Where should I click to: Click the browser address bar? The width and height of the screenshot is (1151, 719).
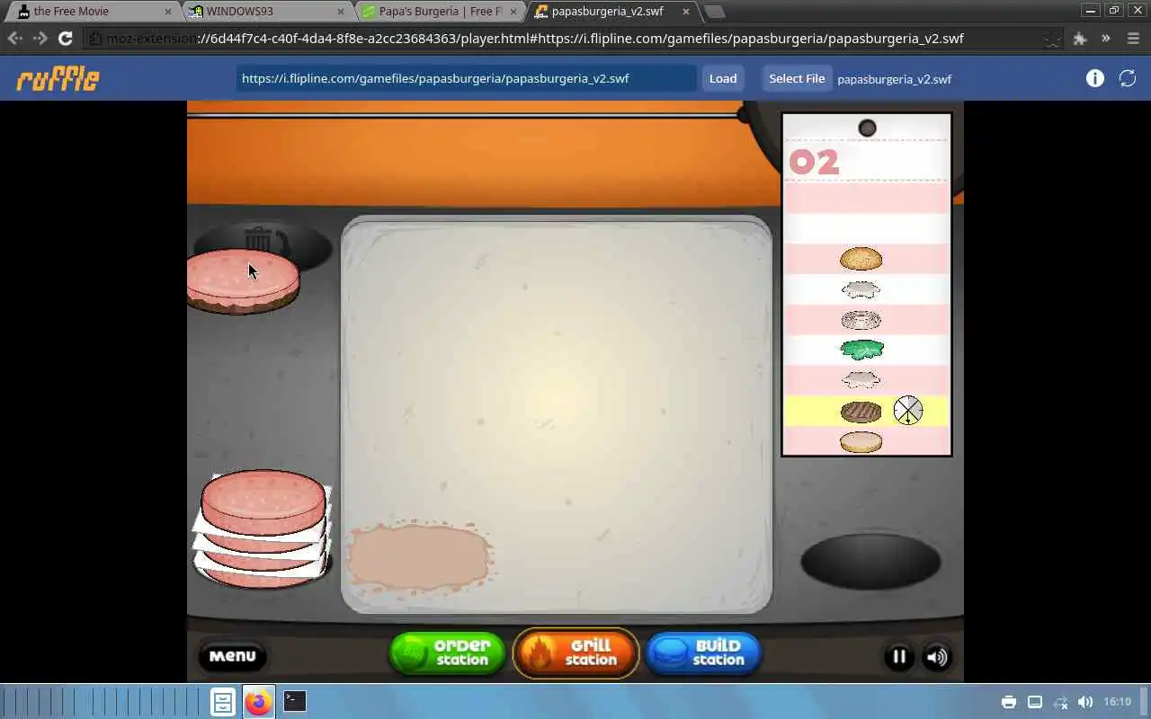572,39
